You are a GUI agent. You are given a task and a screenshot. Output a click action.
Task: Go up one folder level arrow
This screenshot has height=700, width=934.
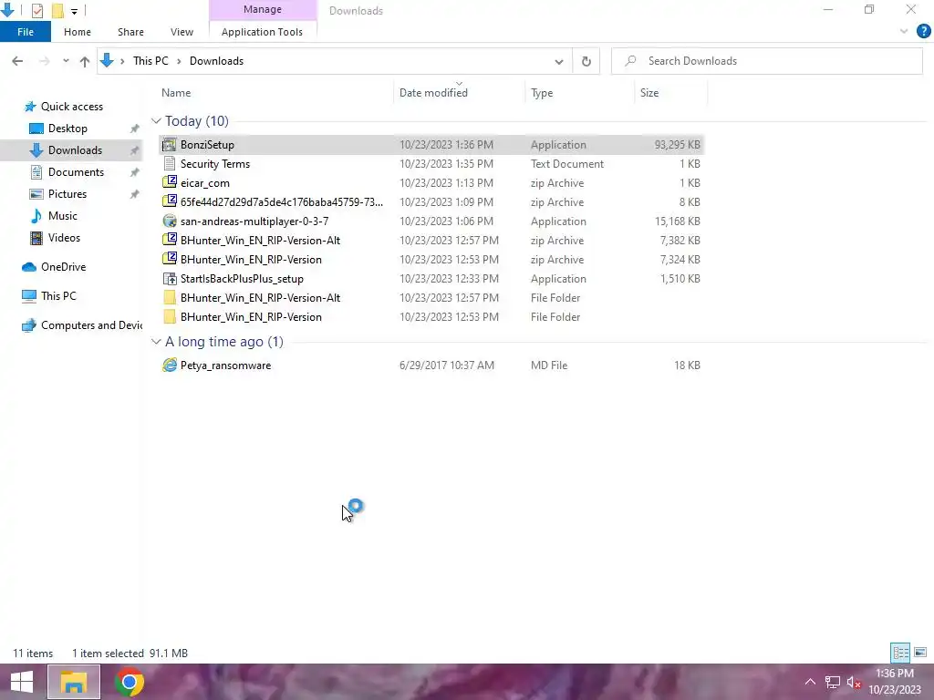(x=85, y=61)
